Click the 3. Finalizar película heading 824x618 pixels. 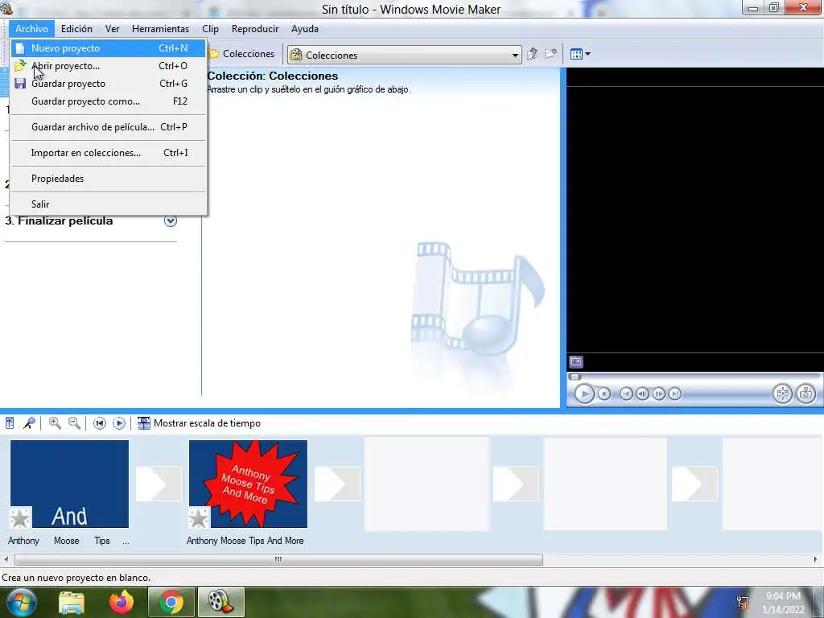[x=59, y=220]
